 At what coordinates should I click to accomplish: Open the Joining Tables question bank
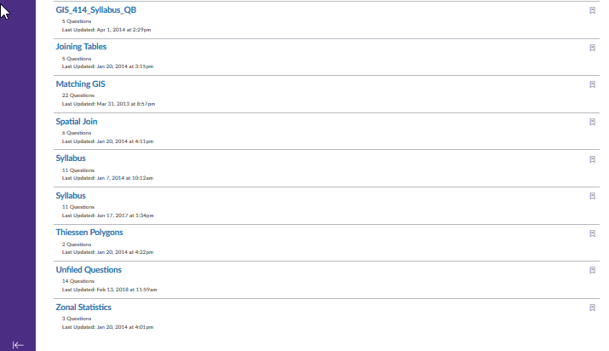pos(81,47)
